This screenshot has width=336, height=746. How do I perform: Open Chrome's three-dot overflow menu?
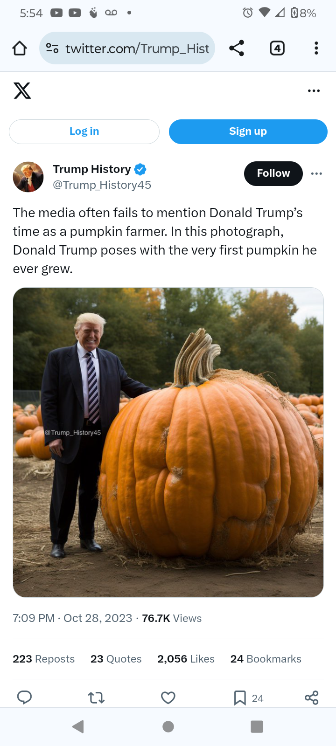(x=316, y=48)
